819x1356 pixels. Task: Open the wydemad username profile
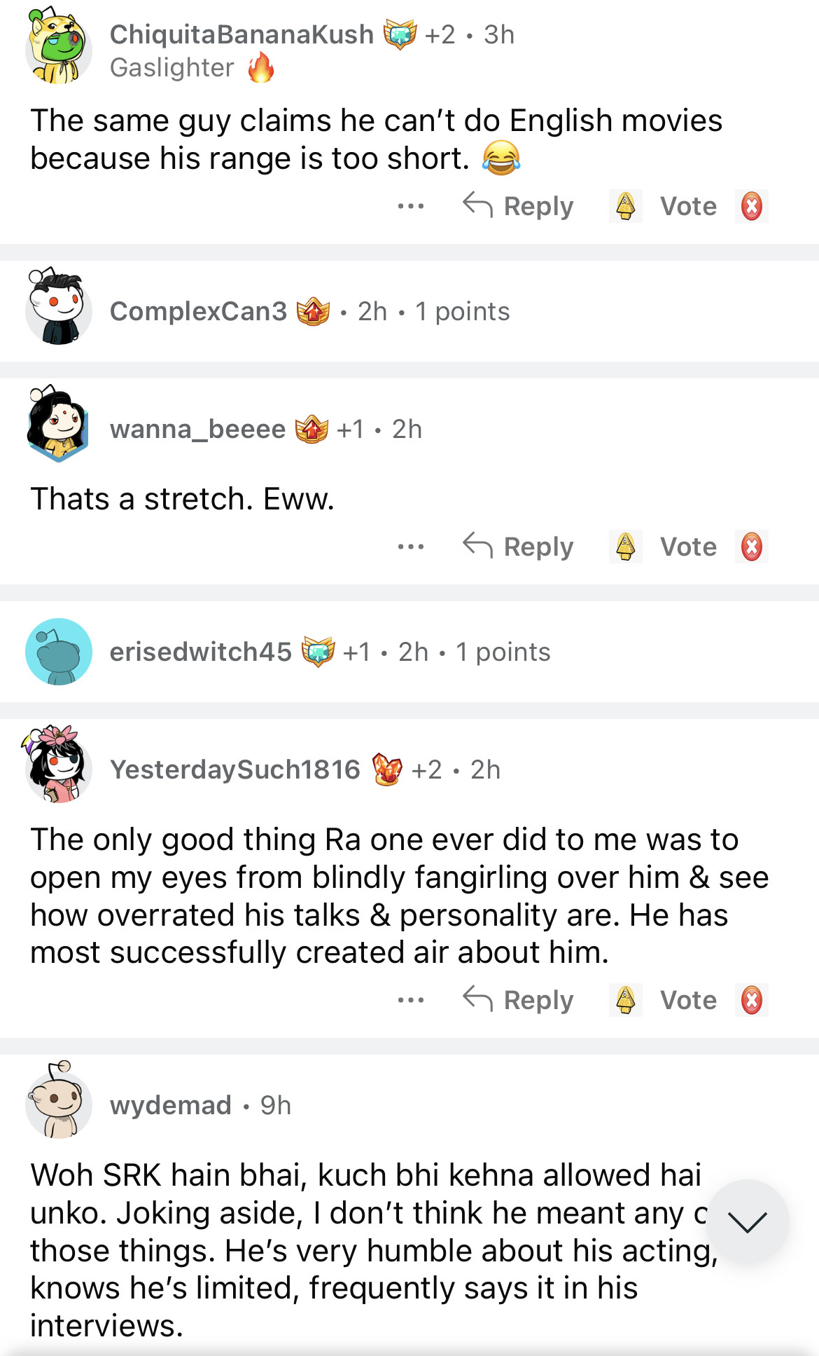click(170, 1105)
